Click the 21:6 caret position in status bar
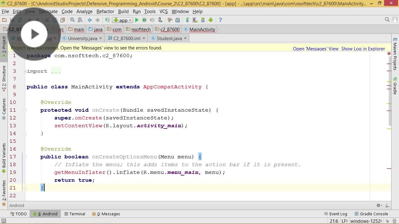399x224 pixels. pyautogui.click(x=334, y=221)
